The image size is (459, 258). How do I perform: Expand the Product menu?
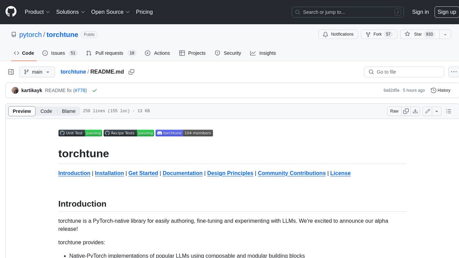37,12
